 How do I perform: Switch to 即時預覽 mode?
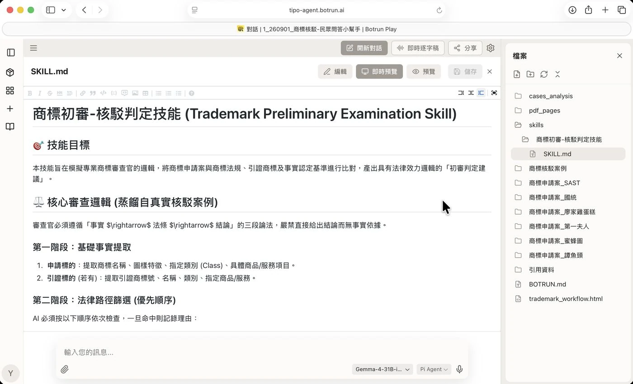click(379, 71)
